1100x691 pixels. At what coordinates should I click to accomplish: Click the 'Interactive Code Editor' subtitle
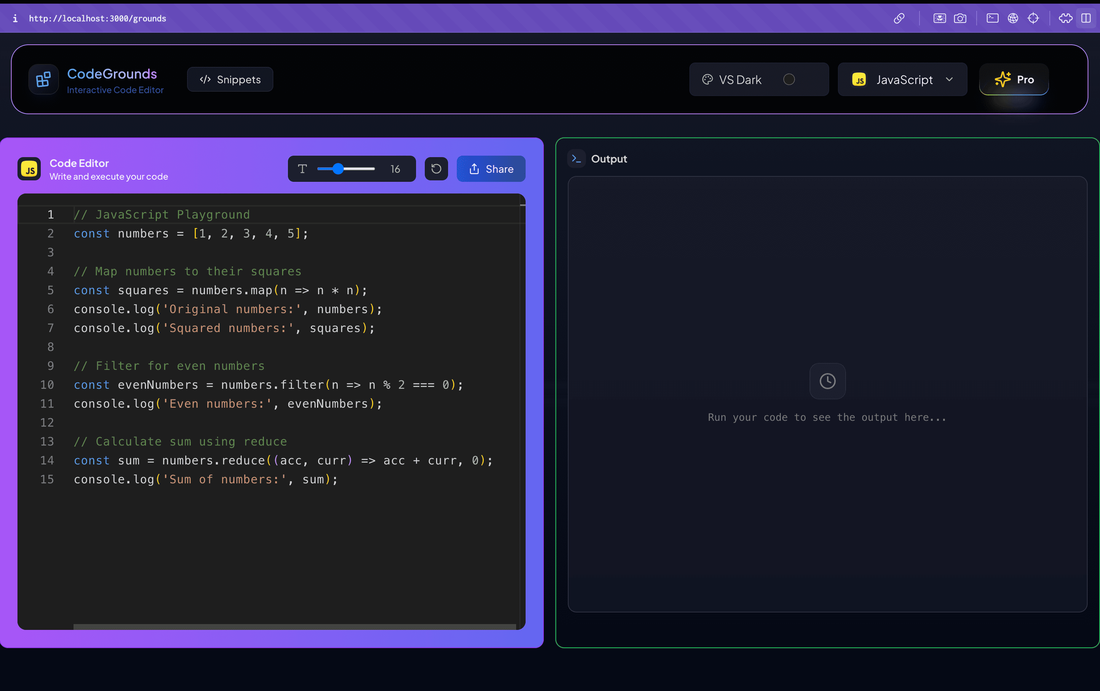(x=115, y=90)
